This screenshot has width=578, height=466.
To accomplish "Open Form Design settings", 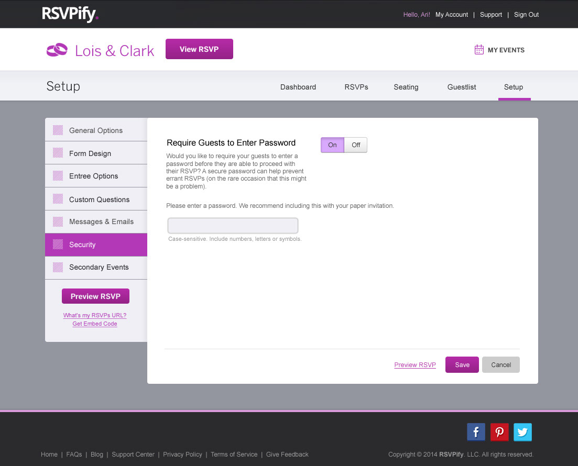I will pyautogui.click(x=96, y=153).
